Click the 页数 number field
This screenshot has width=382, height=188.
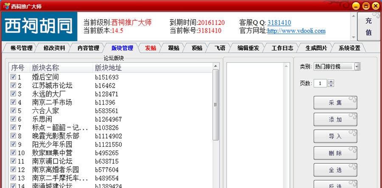320,83
